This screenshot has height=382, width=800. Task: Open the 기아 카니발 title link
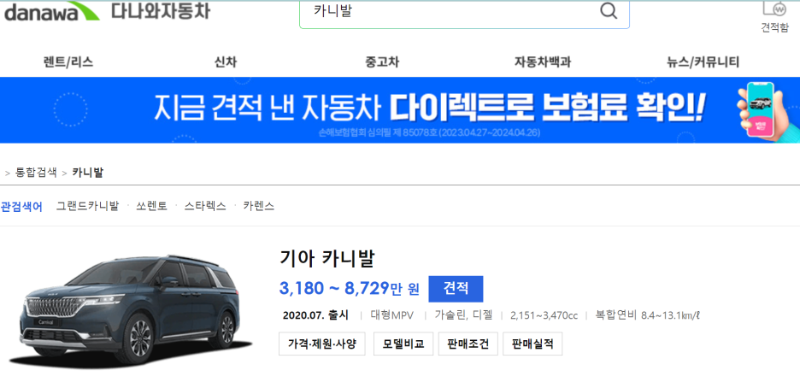(327, 259)
